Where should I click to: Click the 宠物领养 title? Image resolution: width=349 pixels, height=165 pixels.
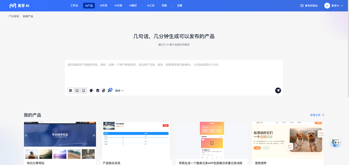261,163
